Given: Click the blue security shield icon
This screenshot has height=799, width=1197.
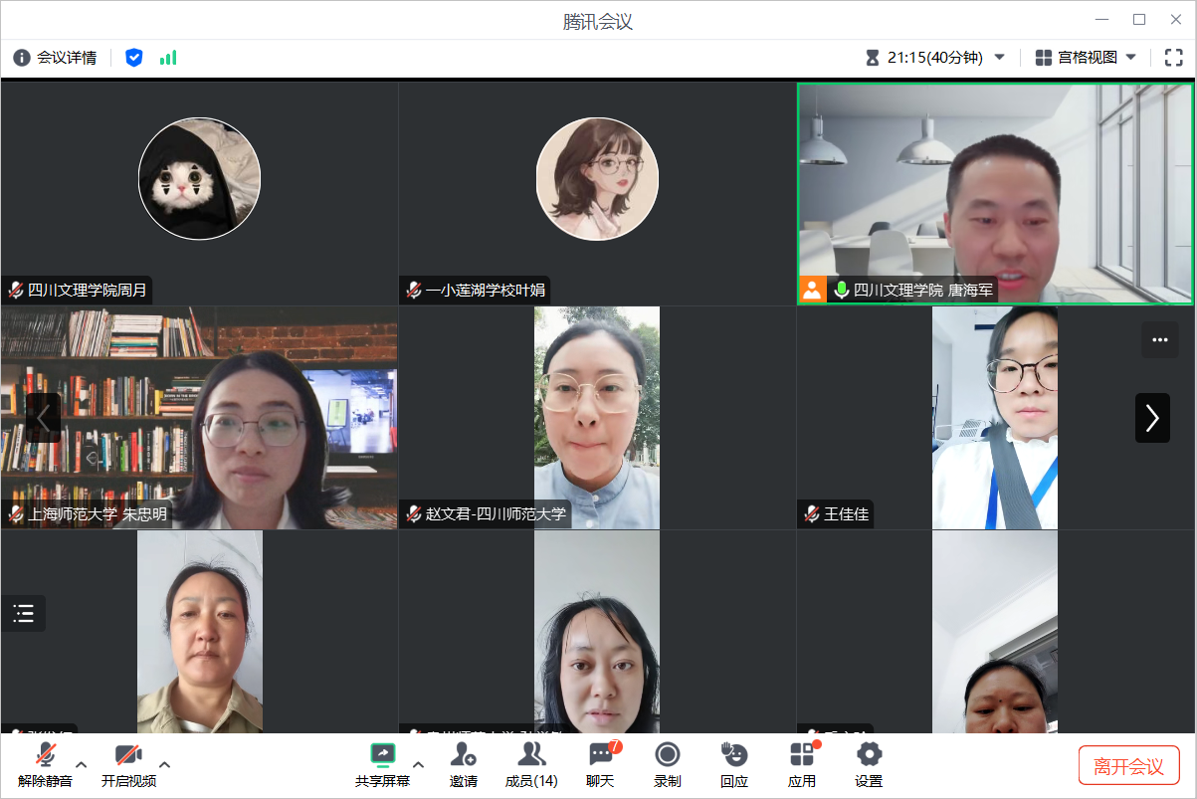Looking at the screenshot, I should pyautogui.click(x=134, y=58).
